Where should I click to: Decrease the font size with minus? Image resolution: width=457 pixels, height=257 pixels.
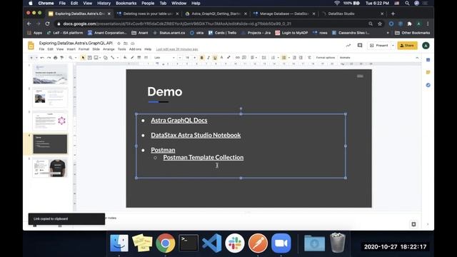pyautogui.click(x=180, y=58)
